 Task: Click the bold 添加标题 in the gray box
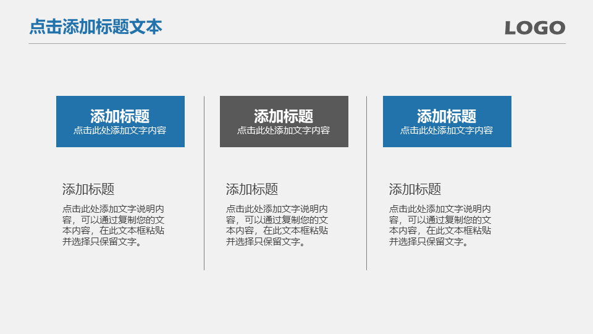[x=284, y=116]
